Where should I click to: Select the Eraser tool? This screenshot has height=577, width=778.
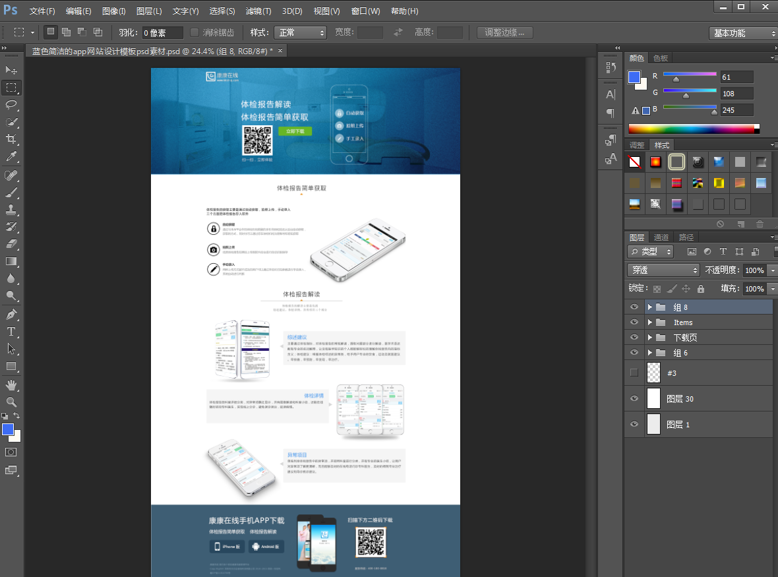(x=11, y=244)
